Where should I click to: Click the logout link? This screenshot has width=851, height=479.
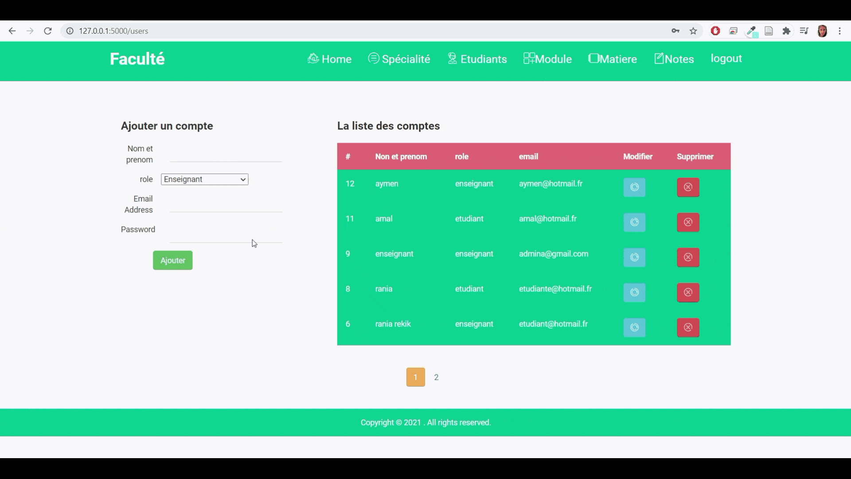pos(726,59)
